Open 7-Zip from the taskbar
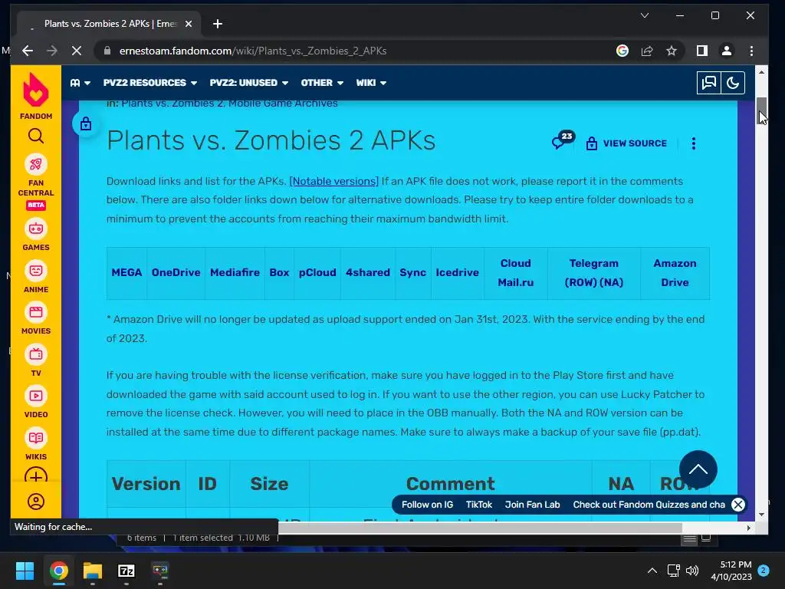Image resolution: width=785 pixels, height=589 pixels. pos(126,571)
